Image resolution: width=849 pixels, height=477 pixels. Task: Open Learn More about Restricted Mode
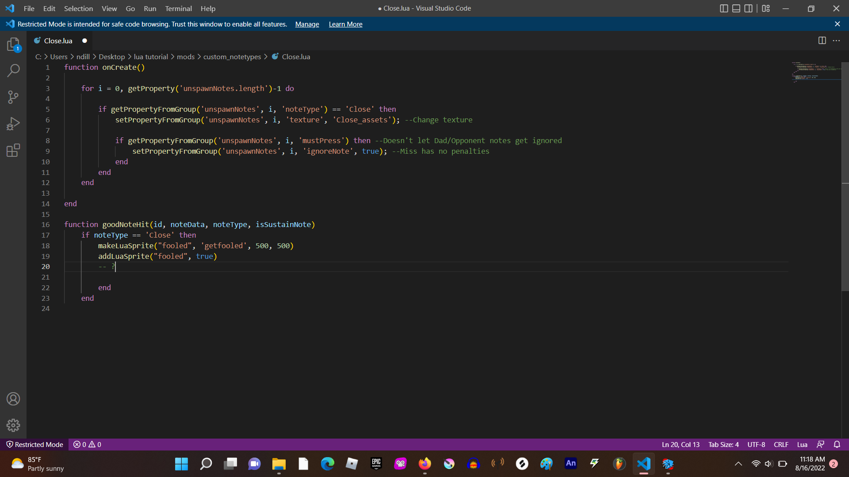pyautogui.click(x=345, y=24)
